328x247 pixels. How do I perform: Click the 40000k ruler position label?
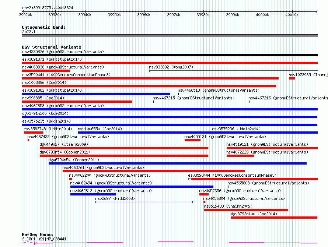[262, 15]
